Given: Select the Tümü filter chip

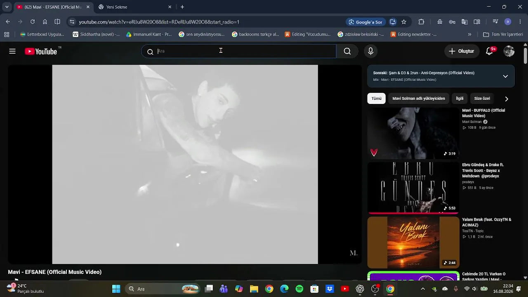Looking at the screenshot, I should click(x=377, y=99).
